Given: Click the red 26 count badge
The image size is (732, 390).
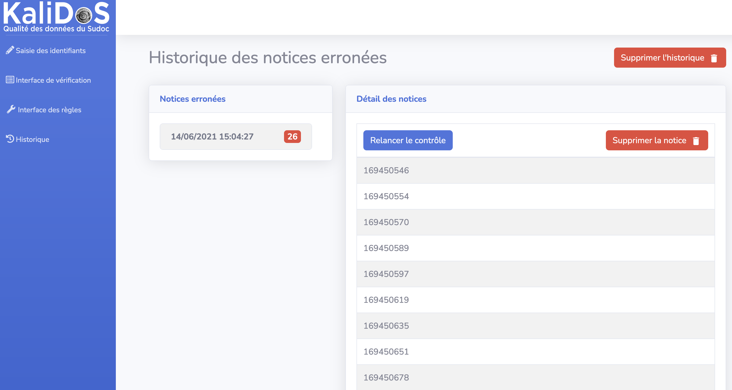Looking at the screenshot, I should point(292,137).
